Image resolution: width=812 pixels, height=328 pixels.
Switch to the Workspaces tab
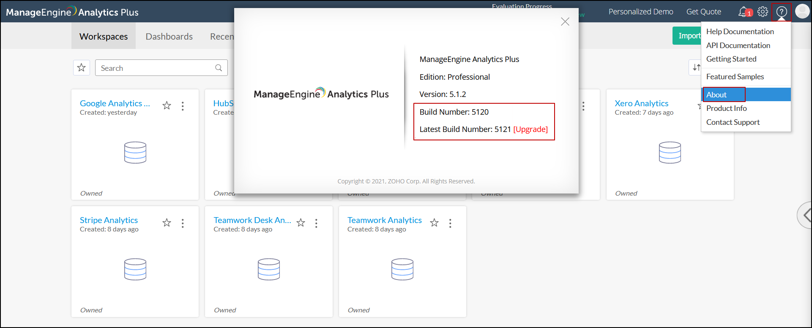(x=104, y=36)
